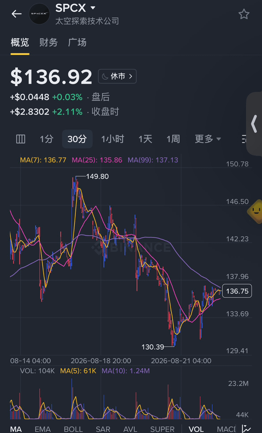Open the SpaceX logo avatar
This screenshot has width=262, height=433.
click(39, 14)
